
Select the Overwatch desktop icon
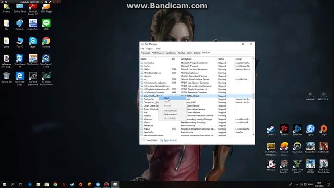(297, 148)
